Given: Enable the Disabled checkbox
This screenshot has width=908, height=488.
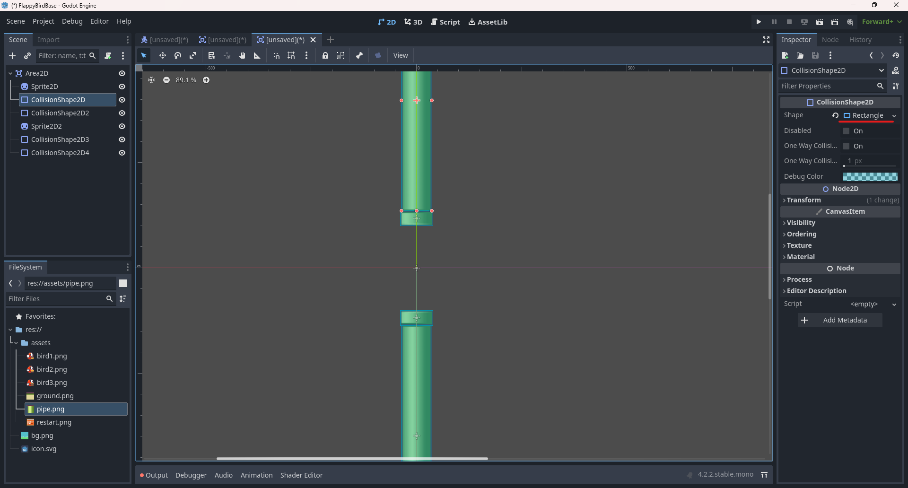Looking at the screenshot, I should (x=846, y=131).
